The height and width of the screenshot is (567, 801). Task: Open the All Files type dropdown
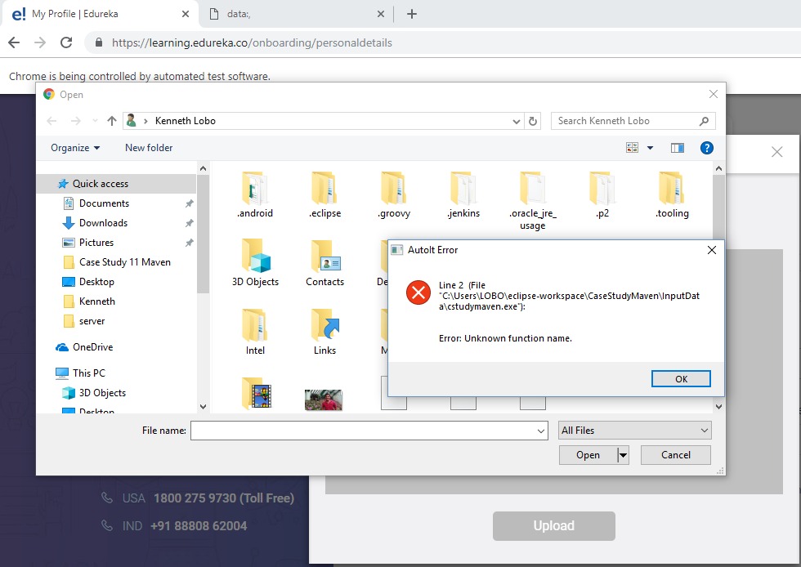coord(635,431)
